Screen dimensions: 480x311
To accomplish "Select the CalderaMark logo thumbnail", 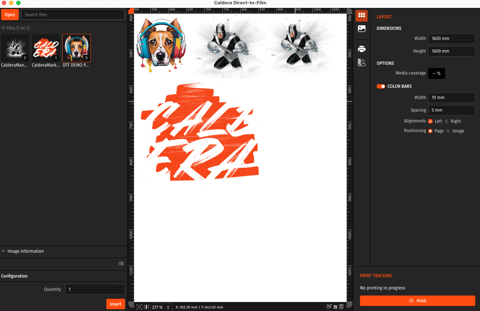I will tap(46, 48).
